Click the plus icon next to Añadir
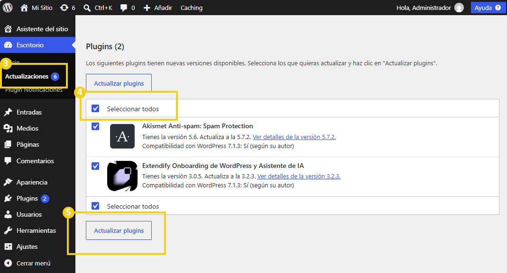The width and height of the screenshot is (507, 273). pos(147,8)
